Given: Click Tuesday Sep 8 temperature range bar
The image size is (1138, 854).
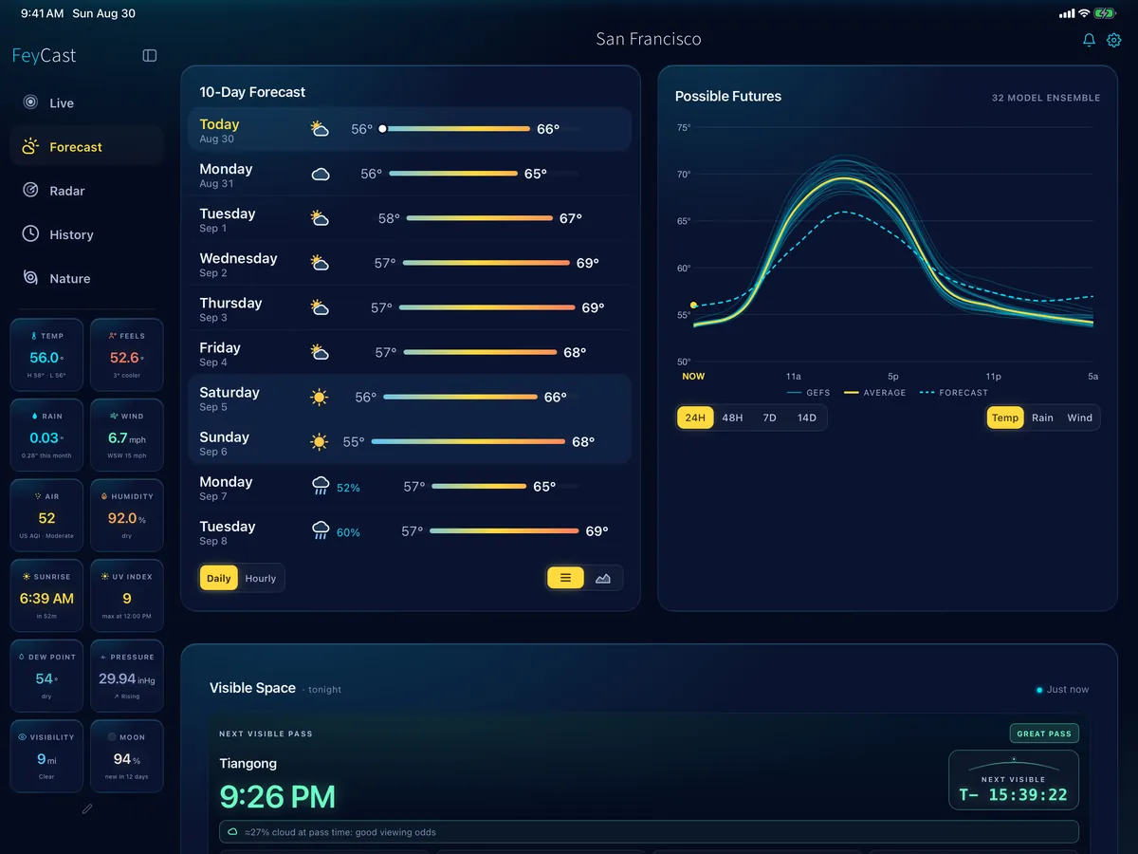Looking at the screenshot, I should click(x=504, y=531).
